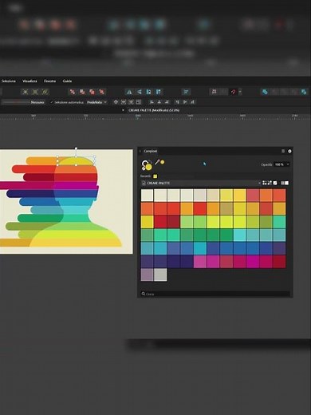
Task: Select the yellow fill circle selector
Action: coord(149,167)
